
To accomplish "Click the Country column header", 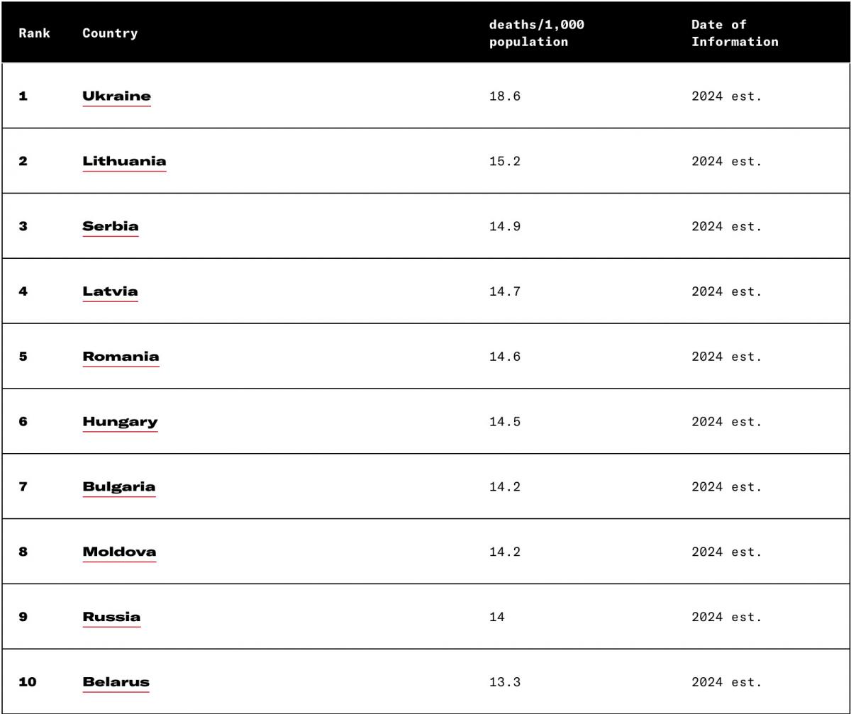I will pyautogui.click(x=110, y=33).
